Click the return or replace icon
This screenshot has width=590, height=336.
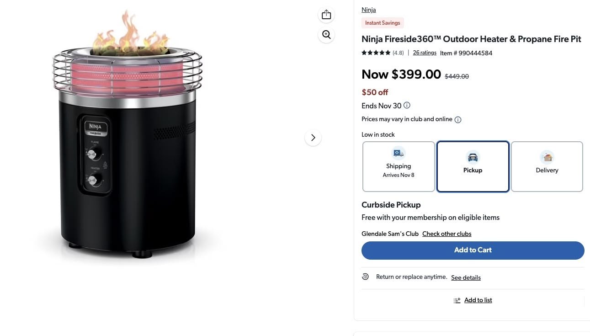(365, 277)
